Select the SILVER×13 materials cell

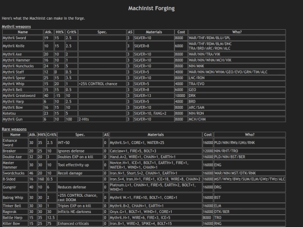(154, 96)
